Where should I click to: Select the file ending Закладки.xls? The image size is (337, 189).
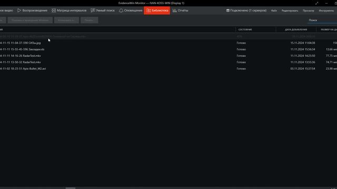(x=22, y=49)
